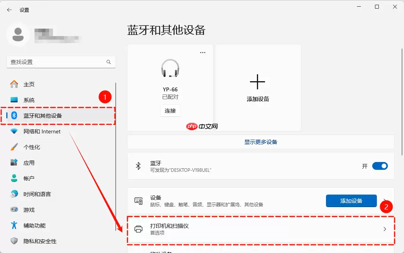Image resolution: width=404 pixels, height=253 pixels.
Task: Click the plus icon to add device
Action: click(257, 82)
